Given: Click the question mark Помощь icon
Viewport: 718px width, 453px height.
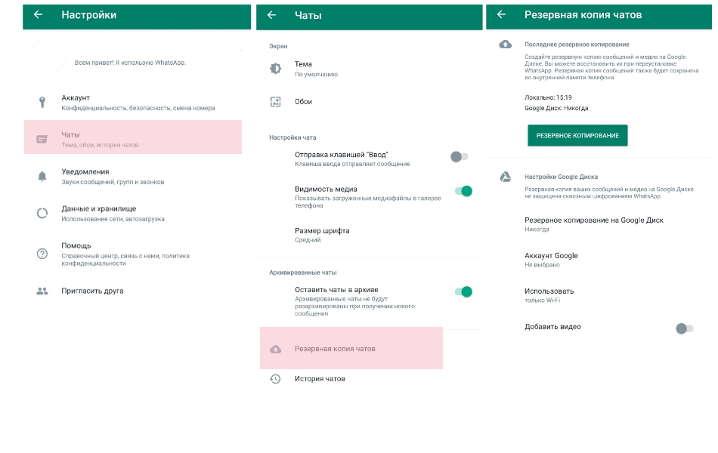Looking at the screenshot, I should (42, 254).
